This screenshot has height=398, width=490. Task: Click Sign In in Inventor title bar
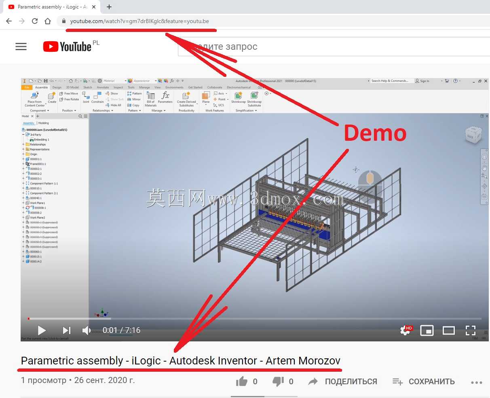422,81
